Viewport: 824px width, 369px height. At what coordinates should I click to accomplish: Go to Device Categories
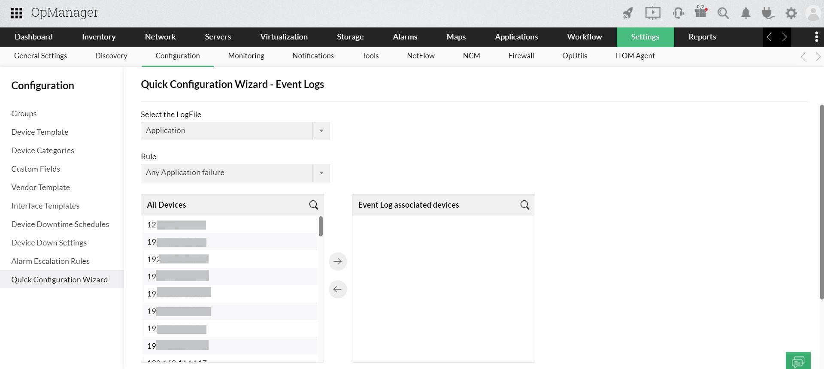click(43, 151)
